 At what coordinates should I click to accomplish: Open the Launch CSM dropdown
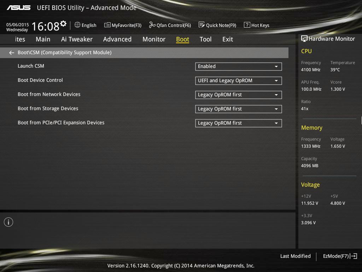(239, 66)
